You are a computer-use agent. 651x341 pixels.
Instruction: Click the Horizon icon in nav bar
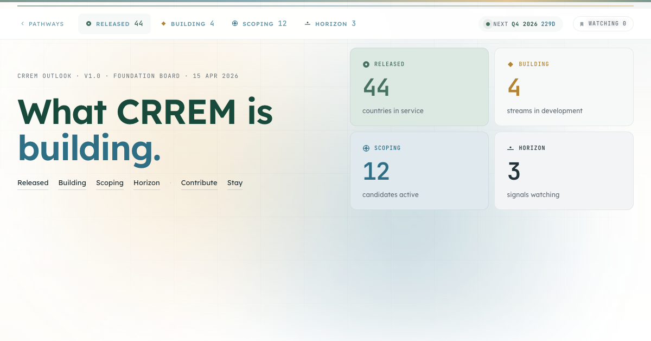[308, 24]
